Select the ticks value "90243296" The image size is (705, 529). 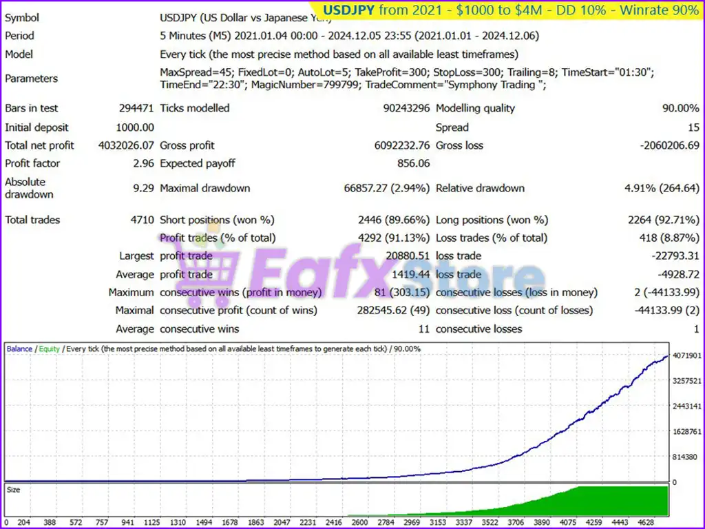coord(406,108)
